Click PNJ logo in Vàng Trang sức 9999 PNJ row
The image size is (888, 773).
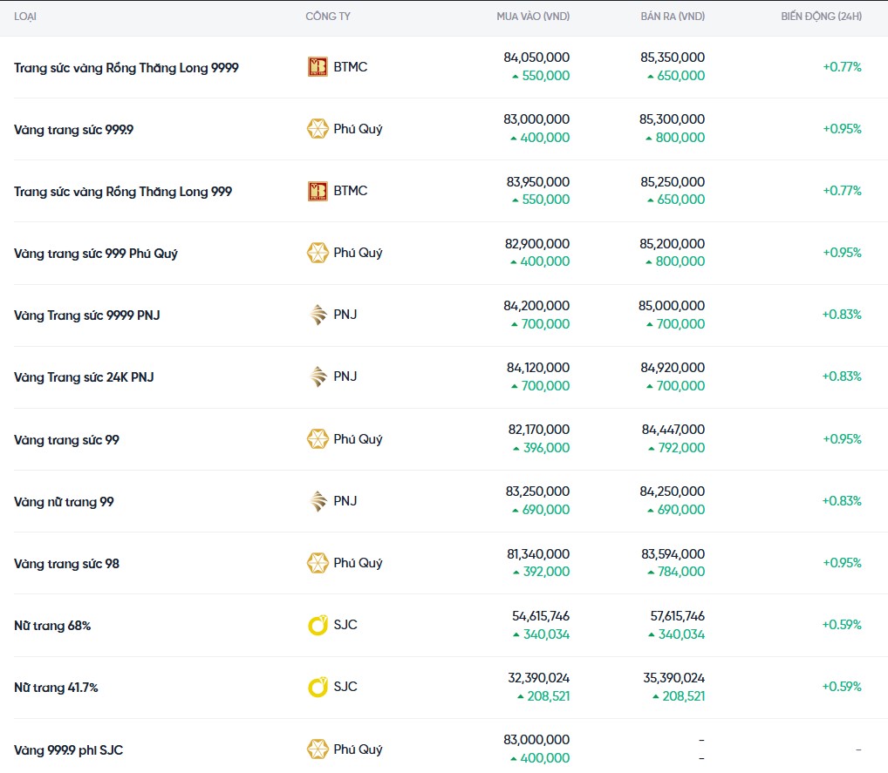318,315
